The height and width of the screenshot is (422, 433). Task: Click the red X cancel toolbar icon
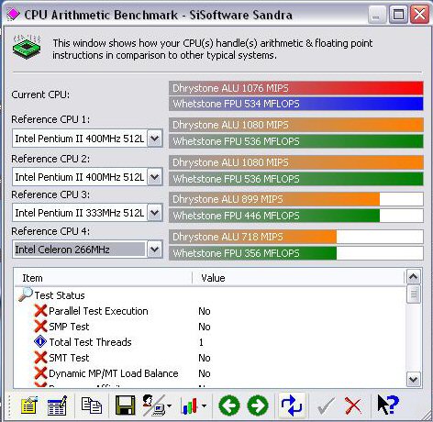coord(353,406)
